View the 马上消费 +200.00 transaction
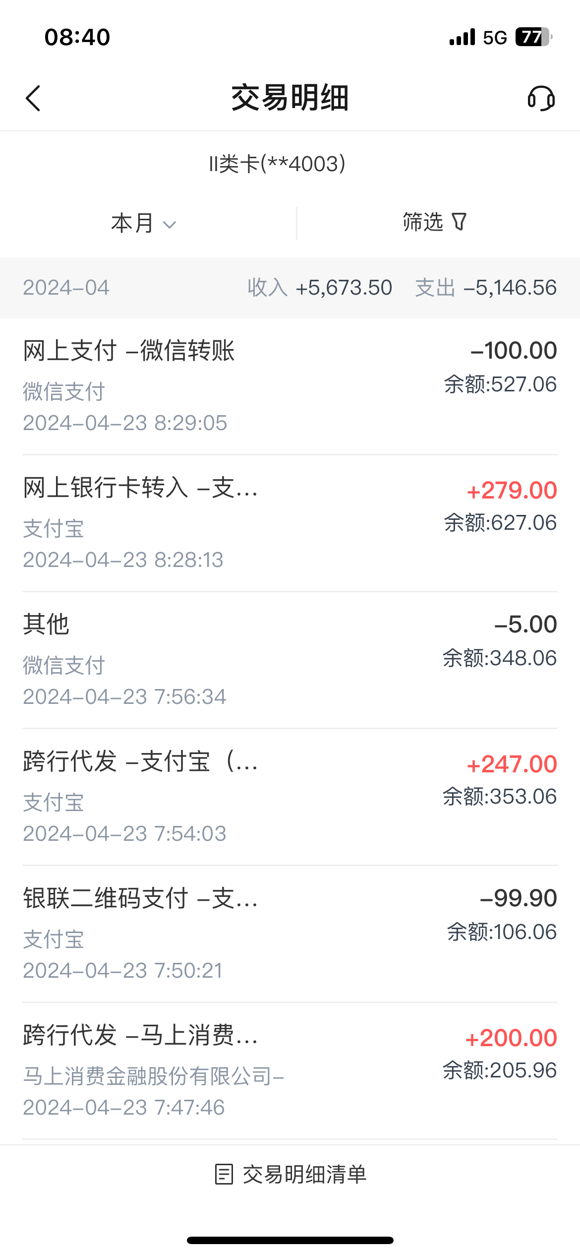Image resolution: width=580 pixels, height=1256 pixels. (290, 1070)
